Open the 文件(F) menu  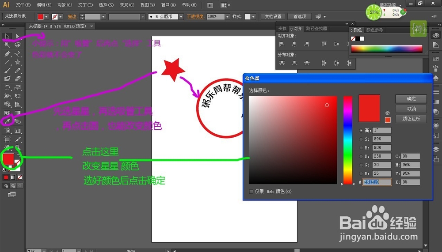[23, 5]
